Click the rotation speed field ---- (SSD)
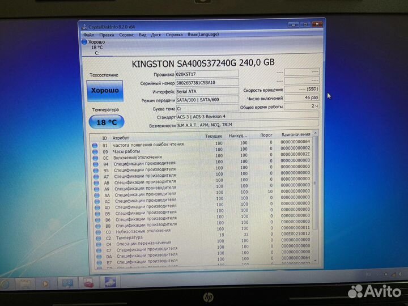The width and height of the screenshot is (408, 306). click(x=301, y=89)
